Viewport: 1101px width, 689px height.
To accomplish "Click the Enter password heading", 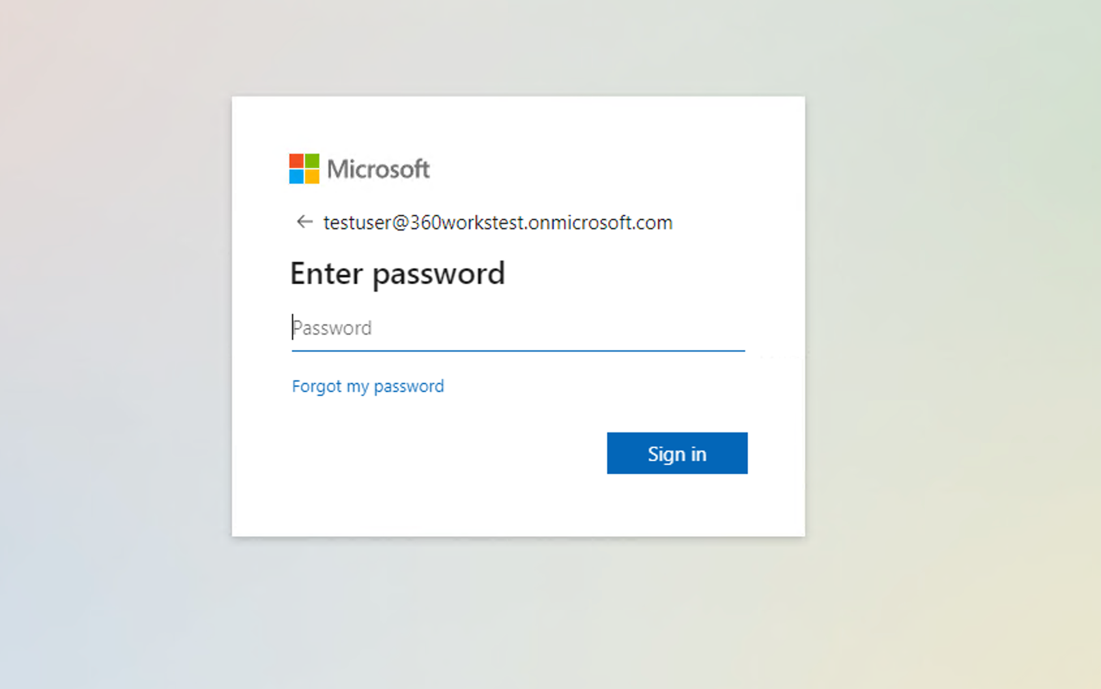I will pyautogui.click(x=397, y=274).
